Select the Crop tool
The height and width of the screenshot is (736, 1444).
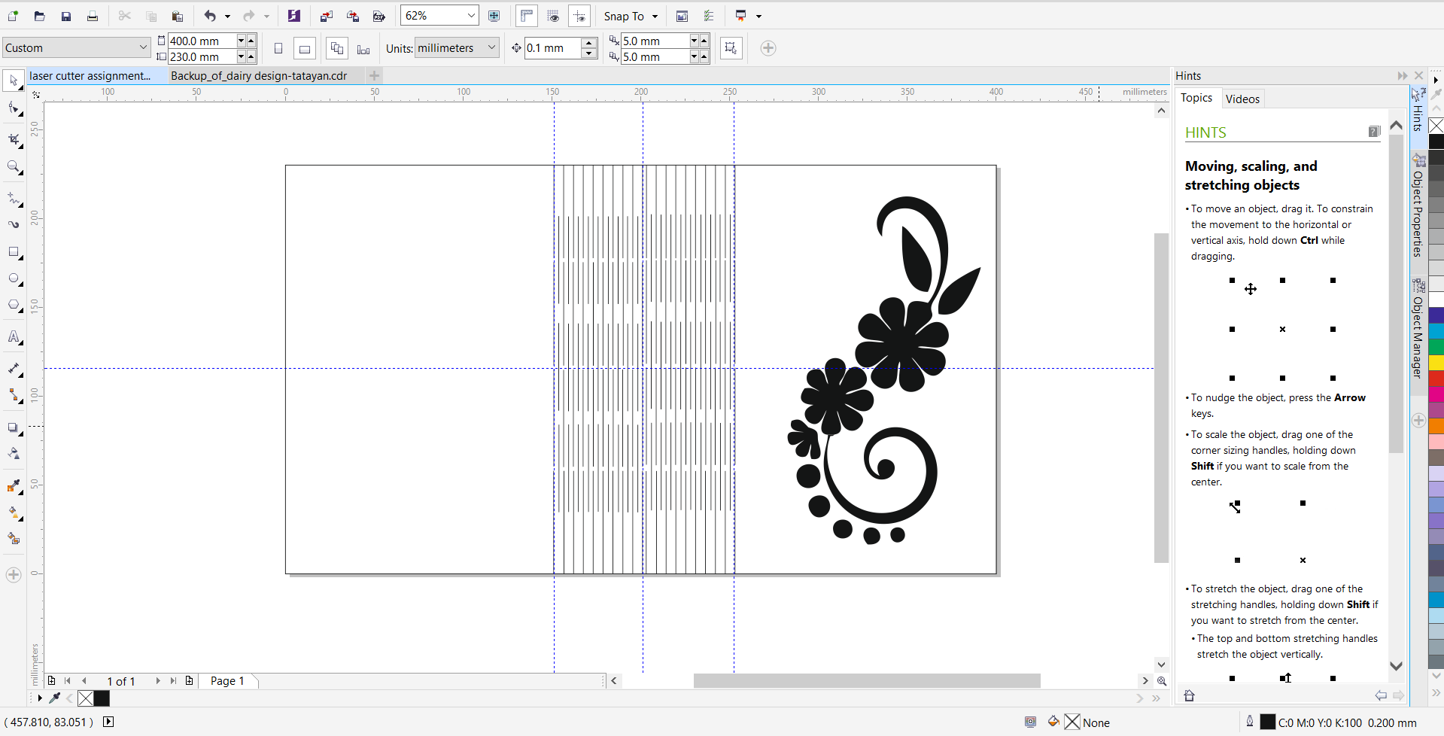point(14,139)
